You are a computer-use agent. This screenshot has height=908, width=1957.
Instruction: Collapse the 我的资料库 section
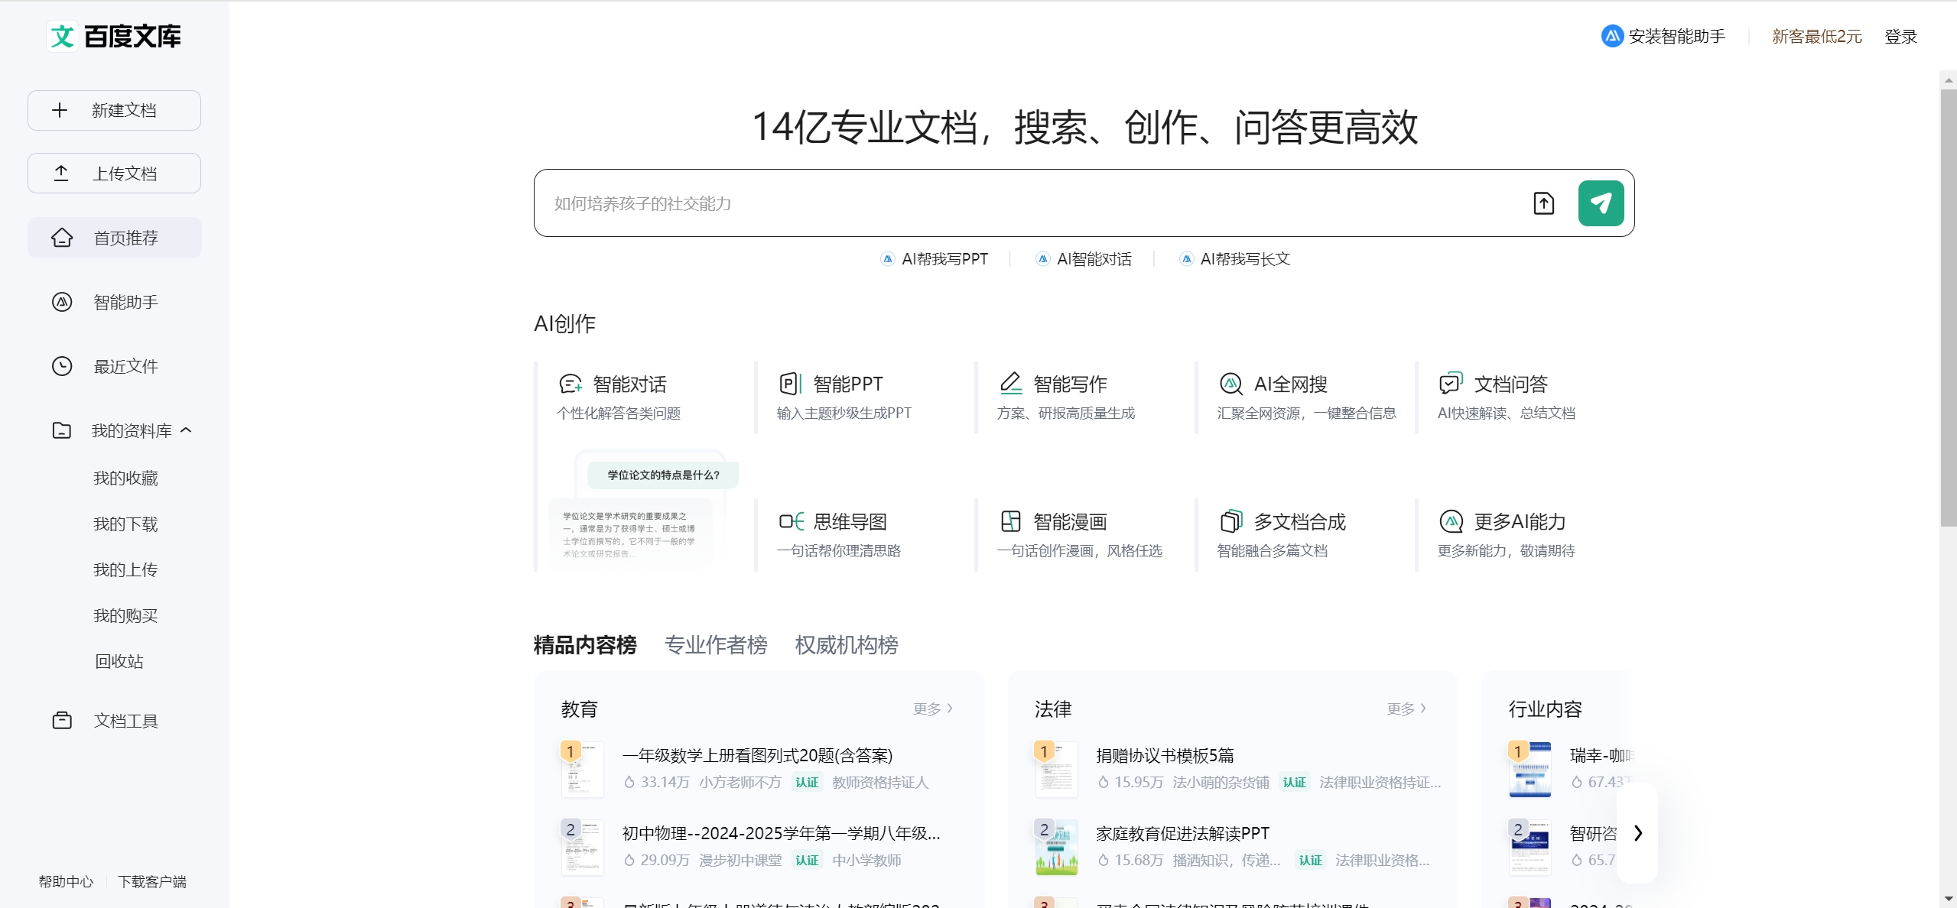pyautogui.click(x=186, y=430)
